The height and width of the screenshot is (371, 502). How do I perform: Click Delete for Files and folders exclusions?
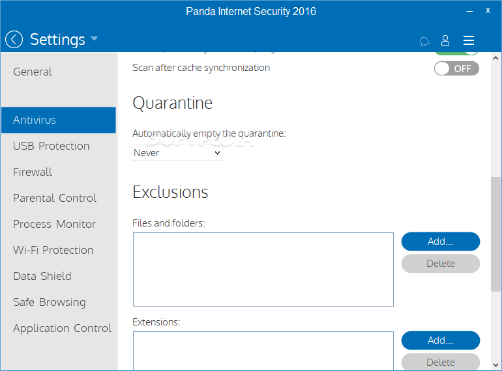pos(441,264)
